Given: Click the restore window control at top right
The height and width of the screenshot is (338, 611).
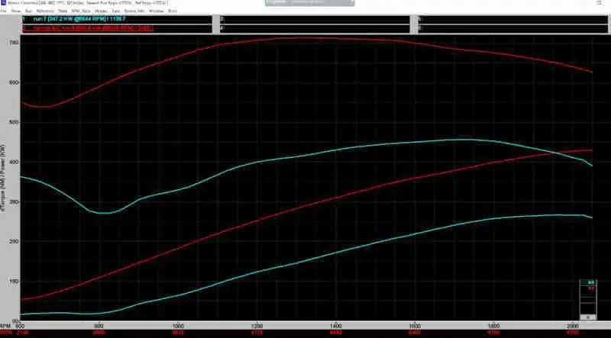Looking at the screenshot, I should click(x=600, y=3).
